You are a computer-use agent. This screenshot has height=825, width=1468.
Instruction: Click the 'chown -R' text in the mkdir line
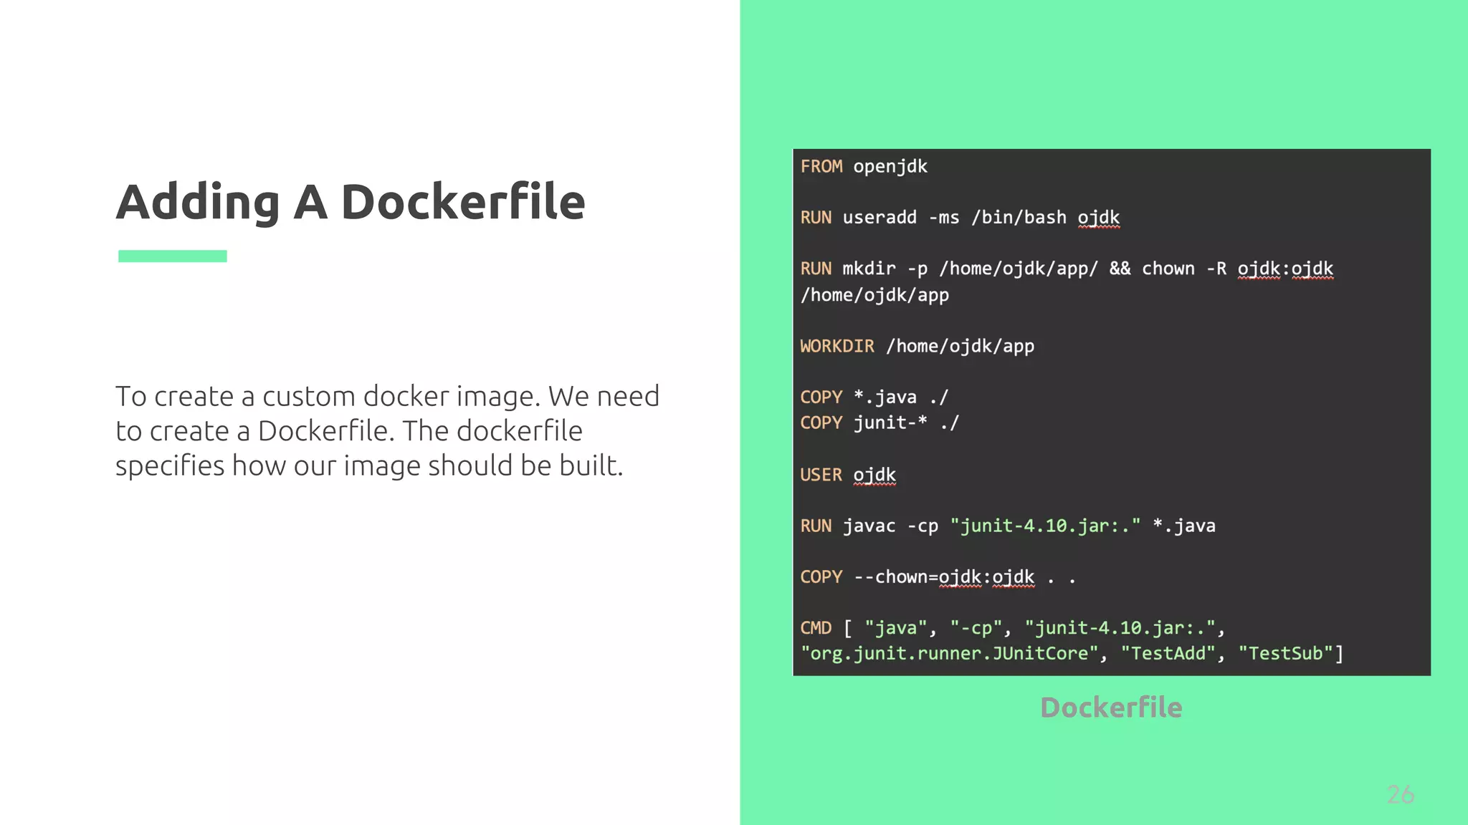[1184, 269]
